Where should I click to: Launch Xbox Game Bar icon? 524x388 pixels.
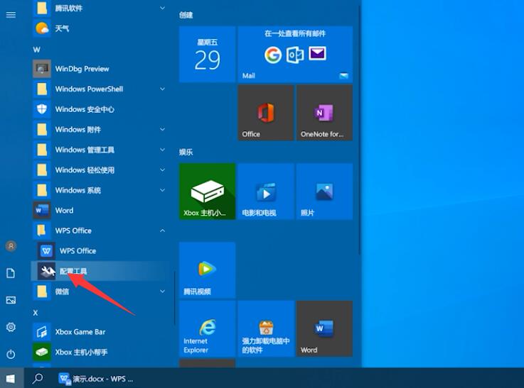(42, 332)
